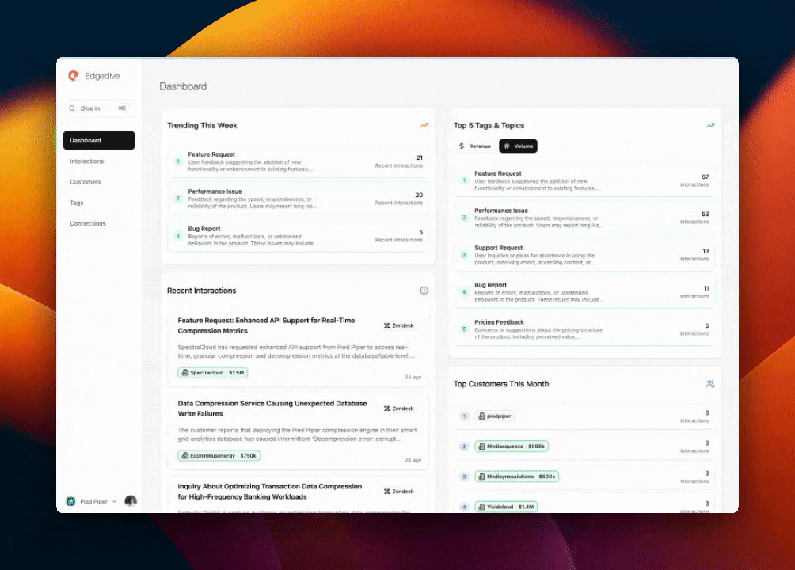Viewport: 795px width, 570px height.
Task: Click the Spectracloud $1.5M customer badge
Action: 213,372
